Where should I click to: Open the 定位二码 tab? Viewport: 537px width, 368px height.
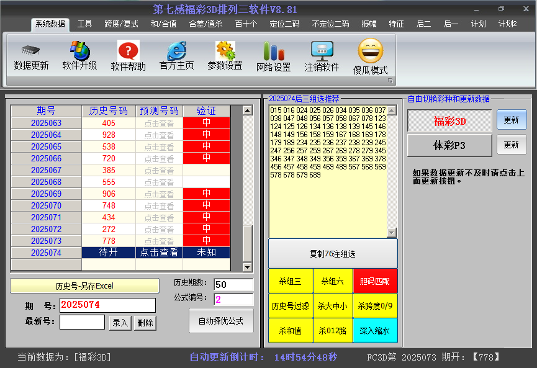[x=284, y=24]
